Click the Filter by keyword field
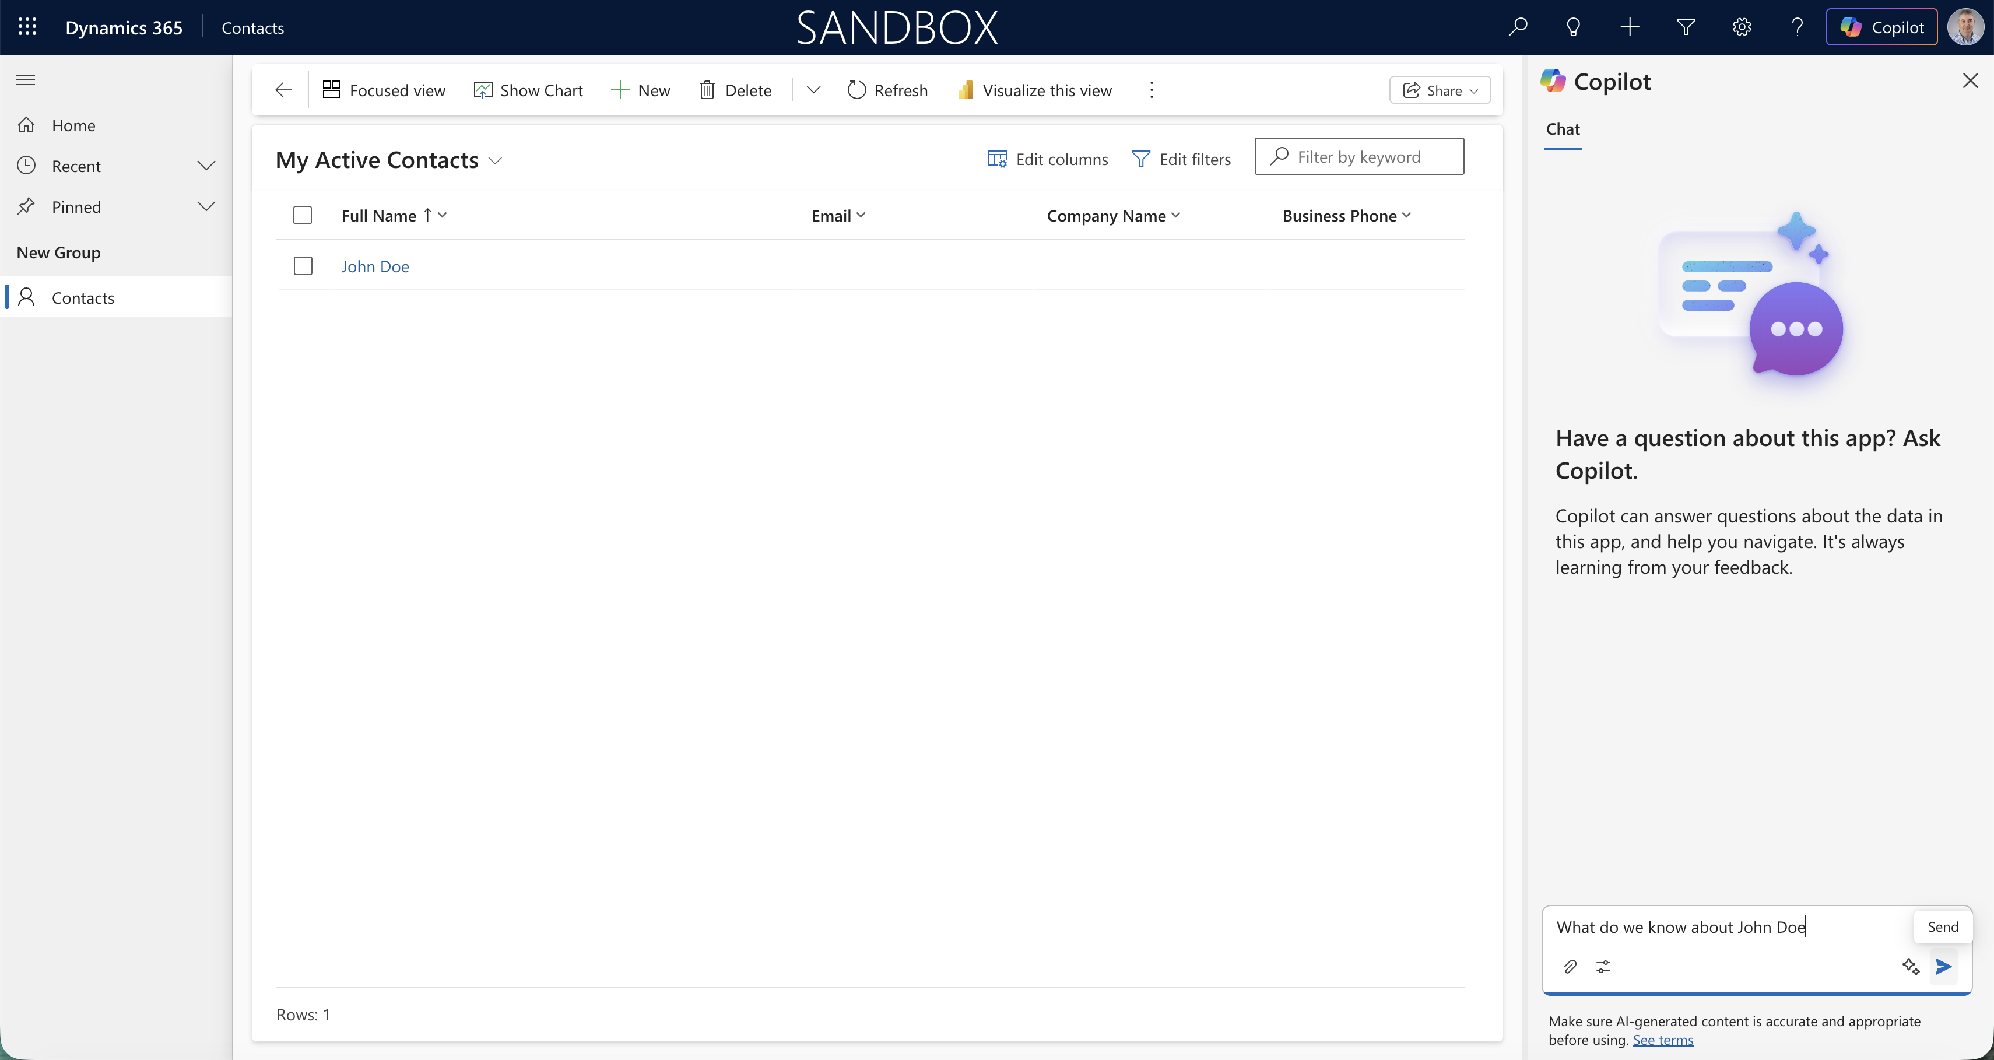The image size is (1994, 1060). click(1358, 156)
